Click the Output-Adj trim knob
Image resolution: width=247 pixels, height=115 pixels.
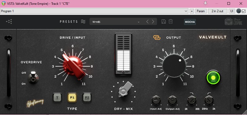point(173,100)
